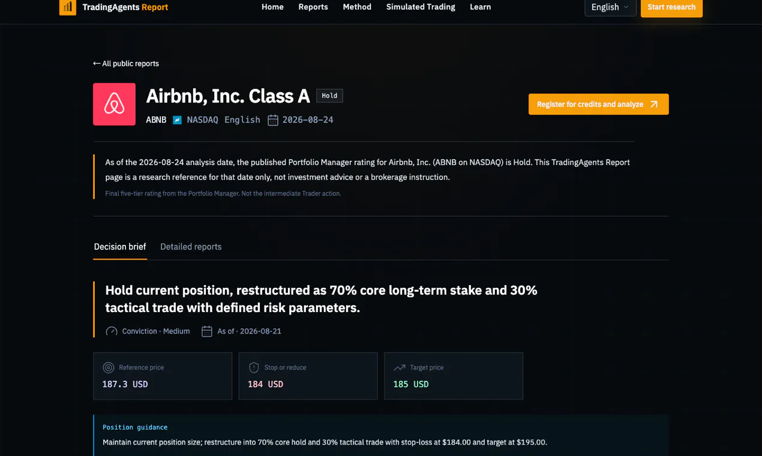
Task: Click the Start research button
Action: pos(671,7)
